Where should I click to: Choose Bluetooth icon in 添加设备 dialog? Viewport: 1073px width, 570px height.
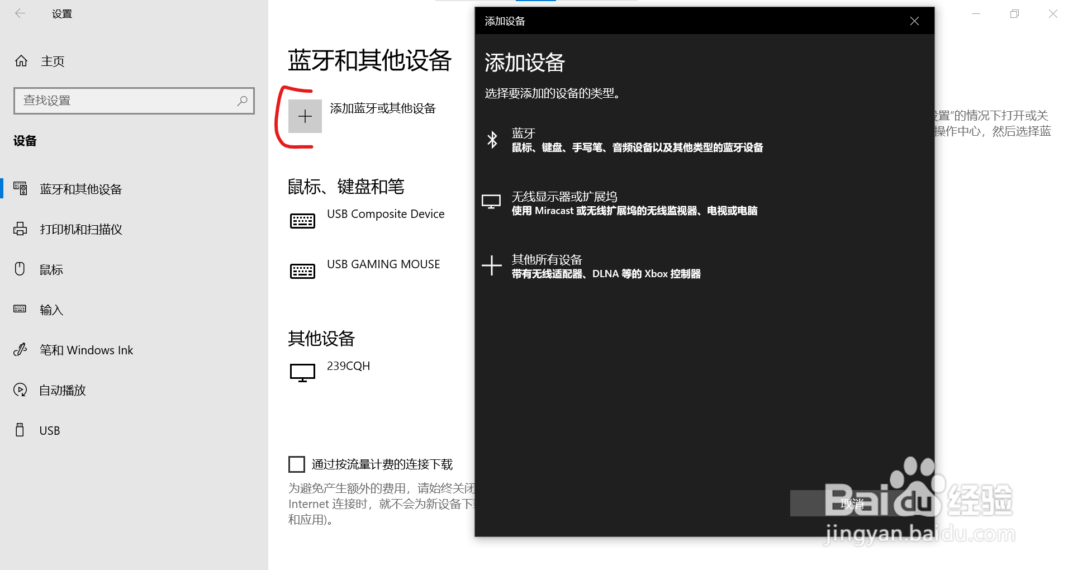[x=492, y=140]
